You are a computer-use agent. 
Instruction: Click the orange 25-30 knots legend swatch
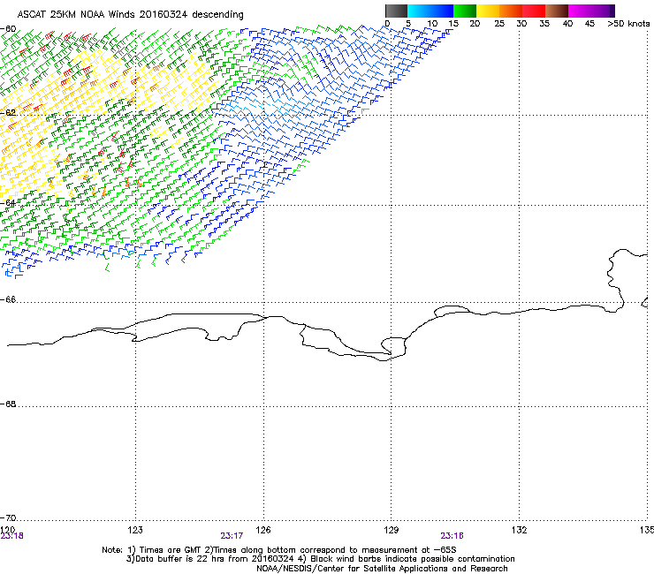point(511,11)
